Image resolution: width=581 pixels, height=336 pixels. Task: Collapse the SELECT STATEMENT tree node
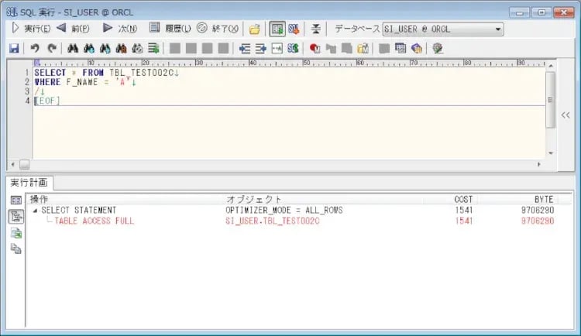[35, 211]
